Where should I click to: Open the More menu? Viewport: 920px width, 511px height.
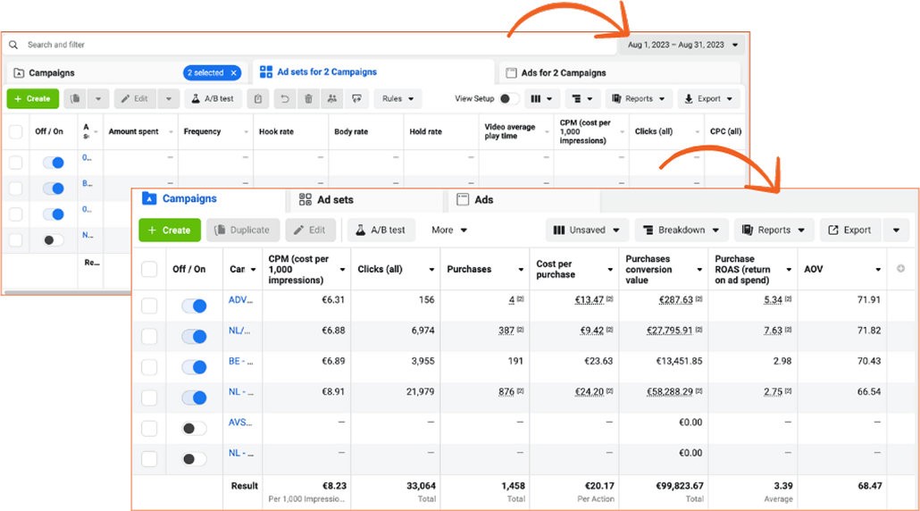(449, 230)
